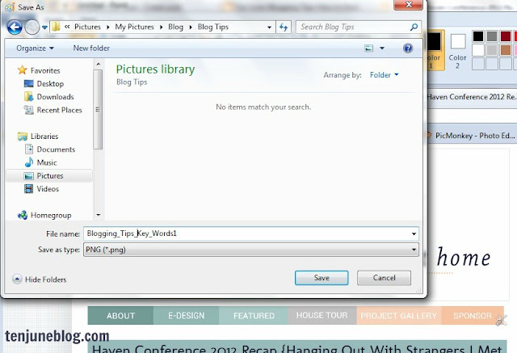Open E-DESIGN in blog navigation
517x353 pixels.
(x=187, y=315)
